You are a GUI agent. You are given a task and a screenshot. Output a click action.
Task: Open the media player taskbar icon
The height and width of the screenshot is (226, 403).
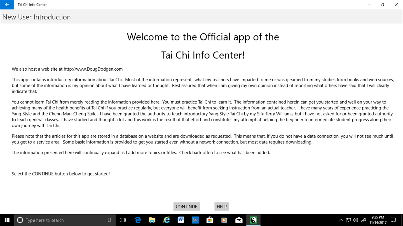[224, 220]
